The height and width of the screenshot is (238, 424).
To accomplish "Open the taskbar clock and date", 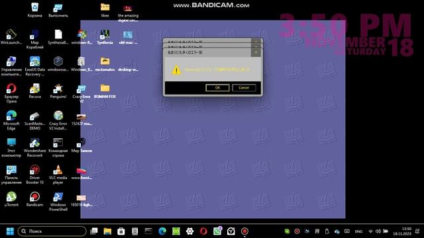I will pyautogui.click(x=402, y=231).
